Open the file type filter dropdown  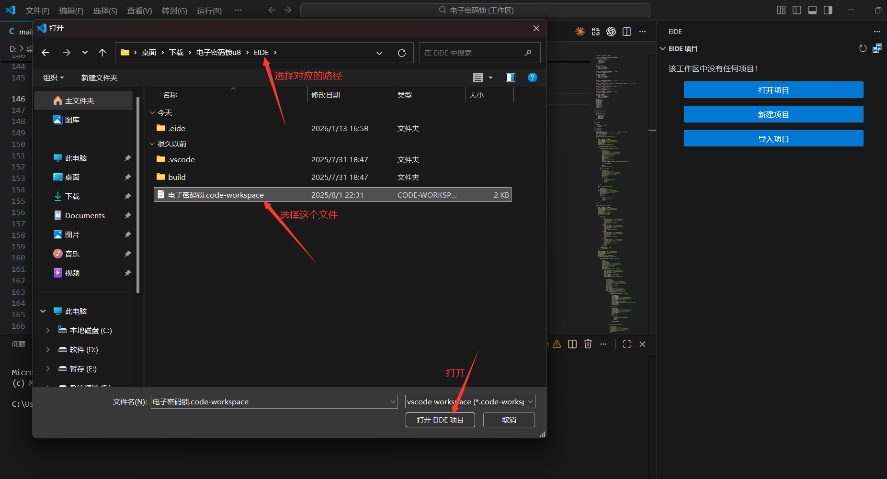tap(470, 401)
